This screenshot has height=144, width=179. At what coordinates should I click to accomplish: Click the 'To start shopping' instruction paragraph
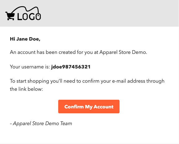[x=87, y=85]
